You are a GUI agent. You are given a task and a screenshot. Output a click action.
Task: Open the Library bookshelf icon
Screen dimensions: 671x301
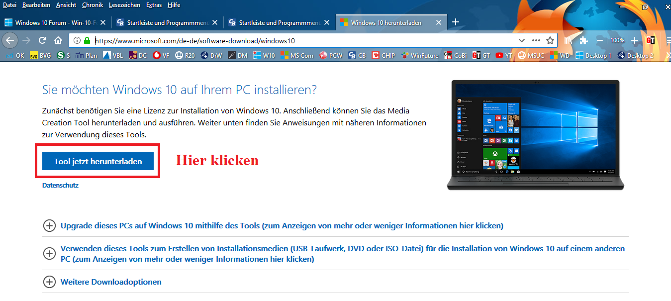pyautogui.click(x=569, y=40)
